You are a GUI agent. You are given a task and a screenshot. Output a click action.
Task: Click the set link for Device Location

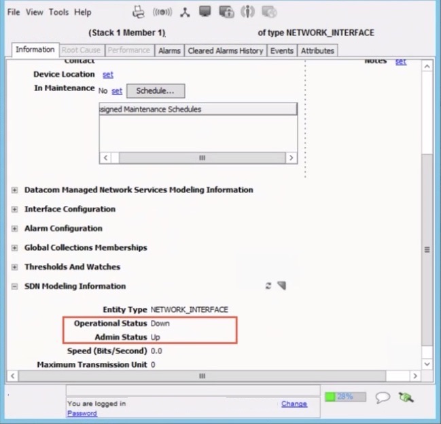coord(108,75)
